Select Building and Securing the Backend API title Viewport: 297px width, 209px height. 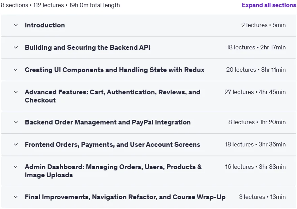[87, 47]
